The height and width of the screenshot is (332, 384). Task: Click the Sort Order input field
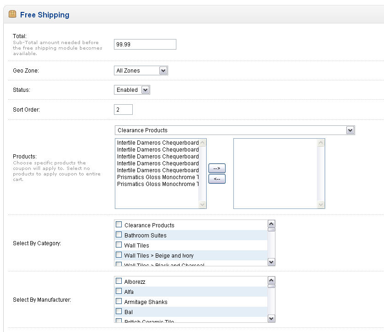[x=123, y=109]
